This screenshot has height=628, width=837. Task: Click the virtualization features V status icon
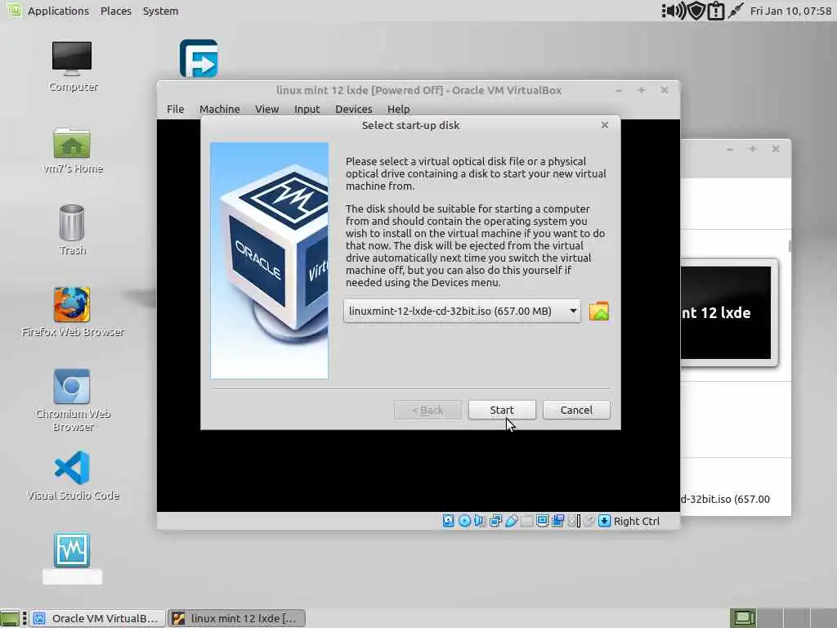pos(573,521)
